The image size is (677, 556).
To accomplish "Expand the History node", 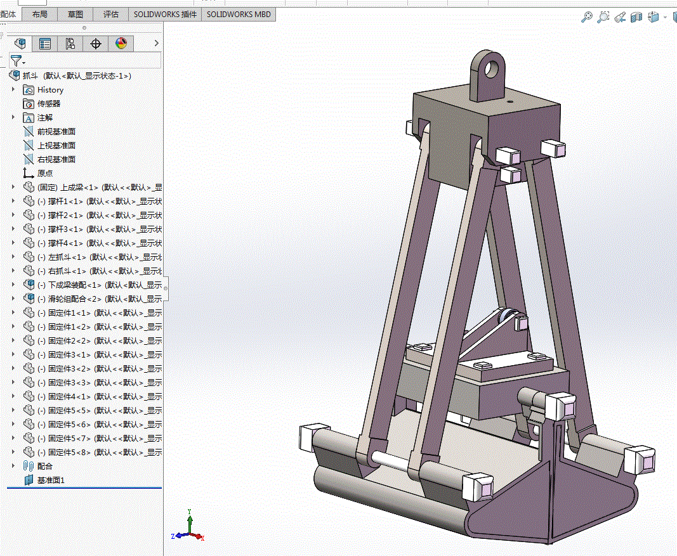I will tap(13, 89).
